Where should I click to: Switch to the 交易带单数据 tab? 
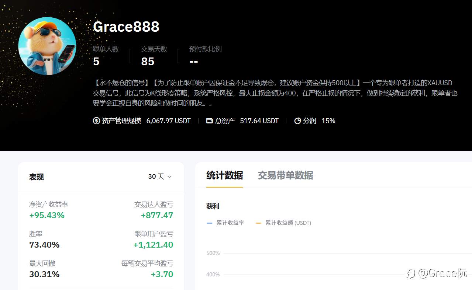285,175
